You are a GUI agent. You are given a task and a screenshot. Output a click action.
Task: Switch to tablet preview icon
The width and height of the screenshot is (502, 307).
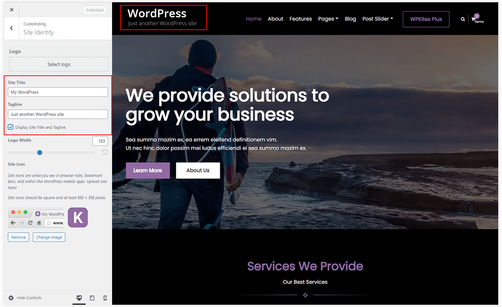point(92,298)
